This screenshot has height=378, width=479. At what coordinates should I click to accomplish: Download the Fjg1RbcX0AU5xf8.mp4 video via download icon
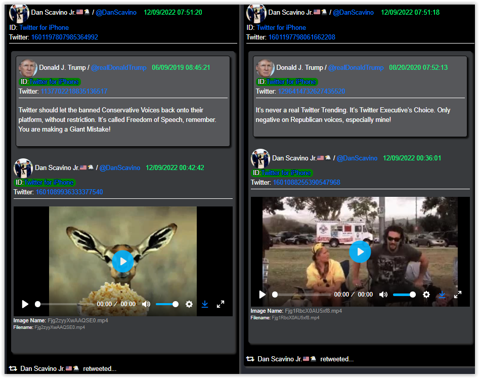click(x=442, y=295)
